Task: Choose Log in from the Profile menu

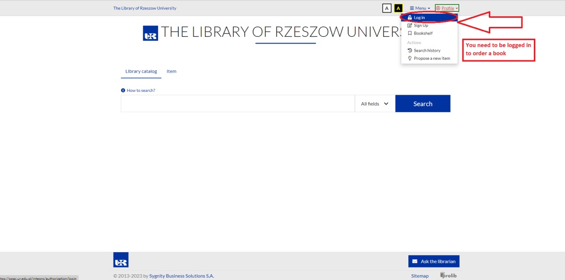Action: pos(429,17)
